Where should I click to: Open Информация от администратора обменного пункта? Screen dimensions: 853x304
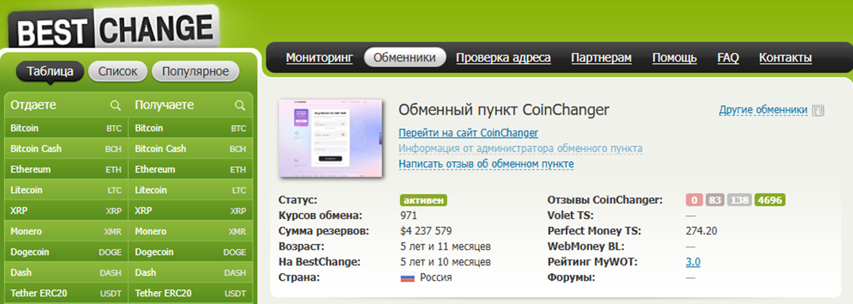[x=520, y=148]
